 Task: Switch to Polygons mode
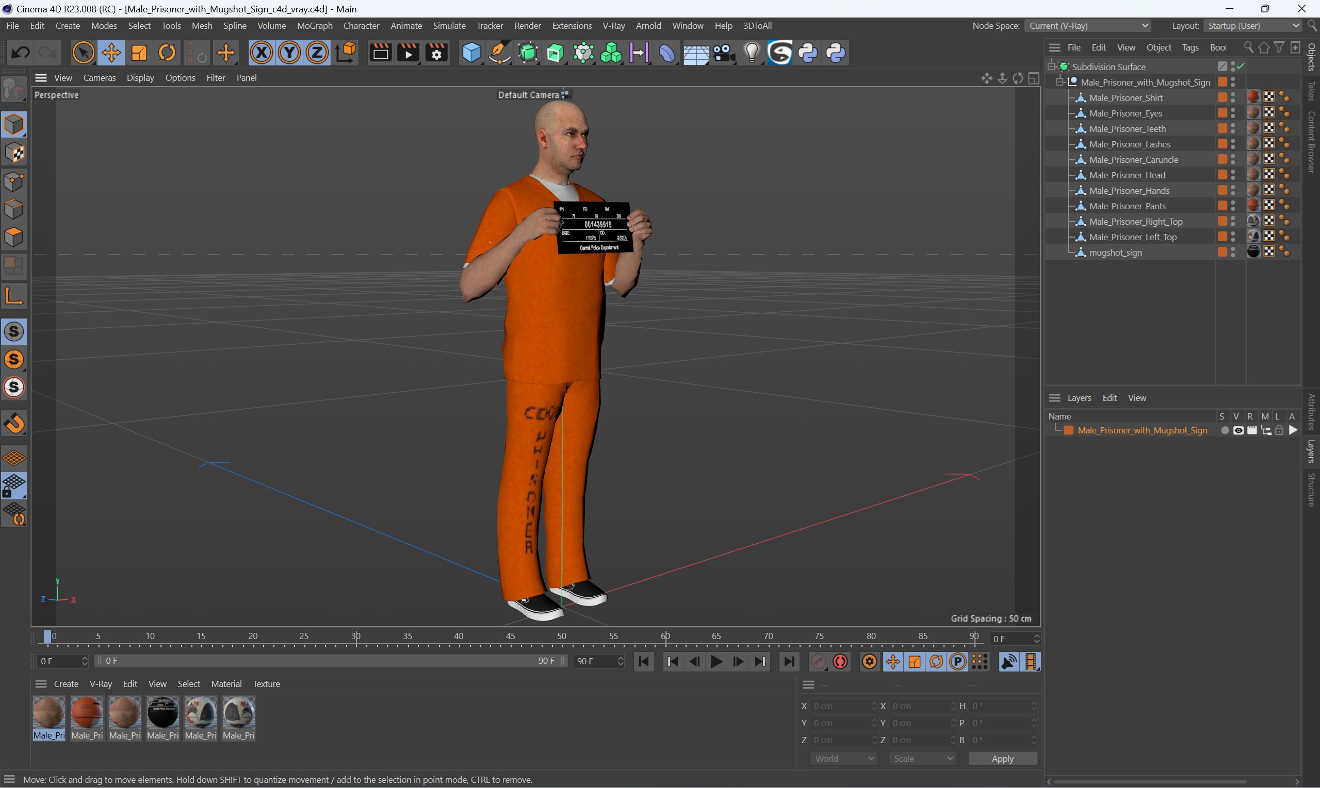tap(14, 237)
